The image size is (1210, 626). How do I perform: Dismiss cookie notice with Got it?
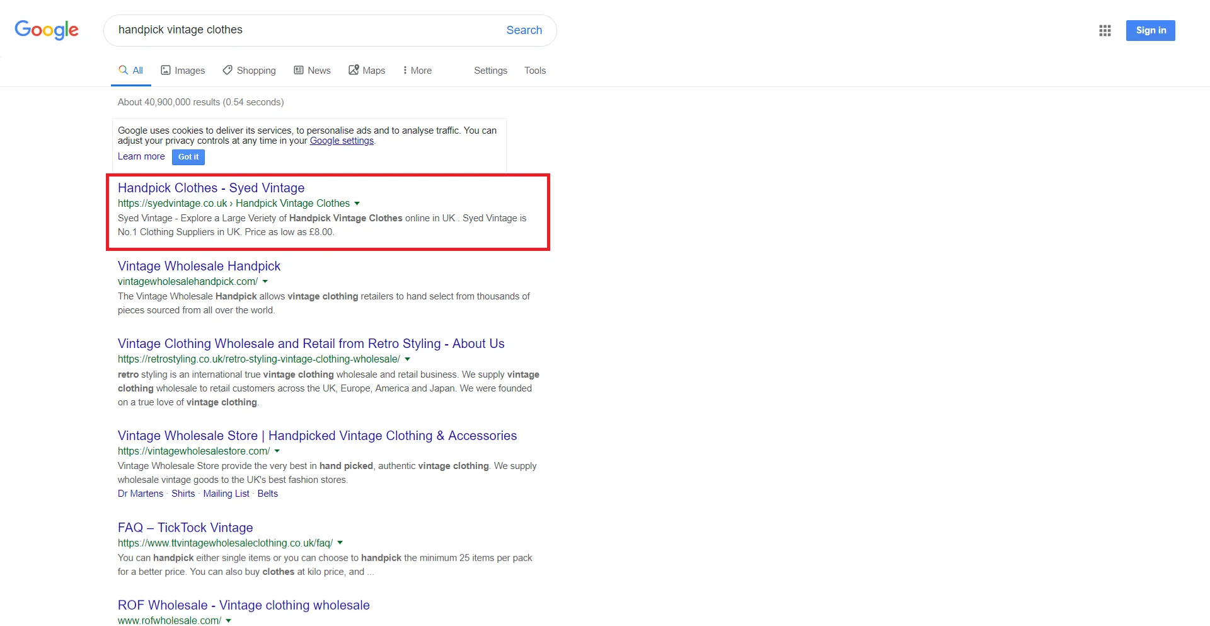188,157
